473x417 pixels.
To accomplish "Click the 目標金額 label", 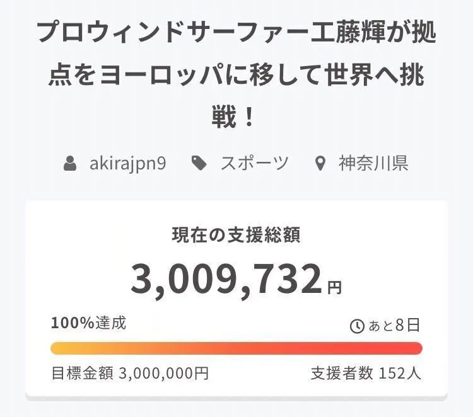I will pyautogui.click(x=82, y=373).
